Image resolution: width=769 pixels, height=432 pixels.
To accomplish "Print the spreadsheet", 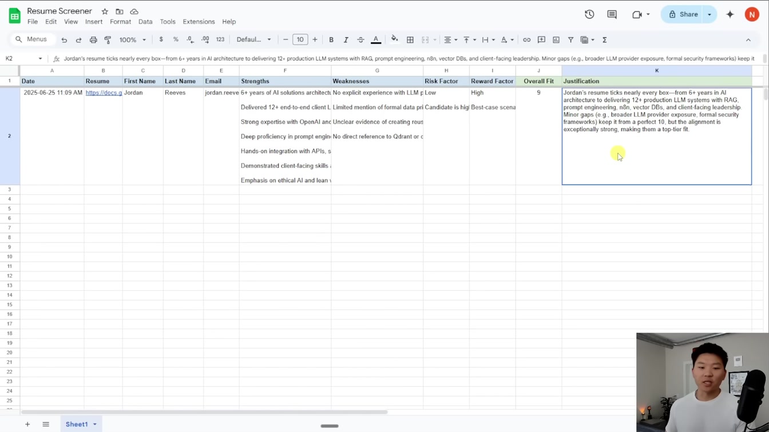I will pos(93,40).
